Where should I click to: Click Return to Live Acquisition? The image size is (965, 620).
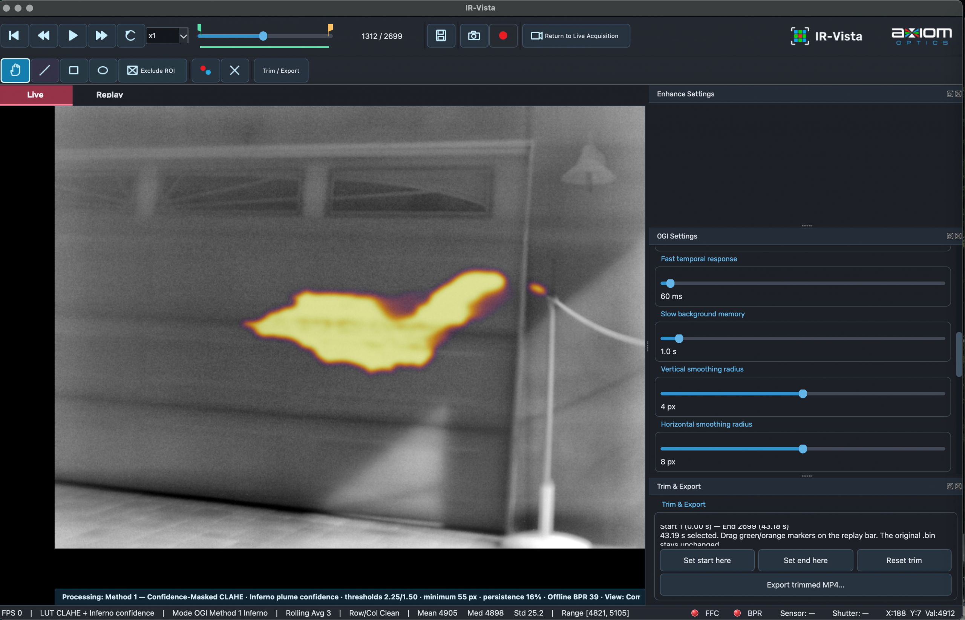point(576,36)
